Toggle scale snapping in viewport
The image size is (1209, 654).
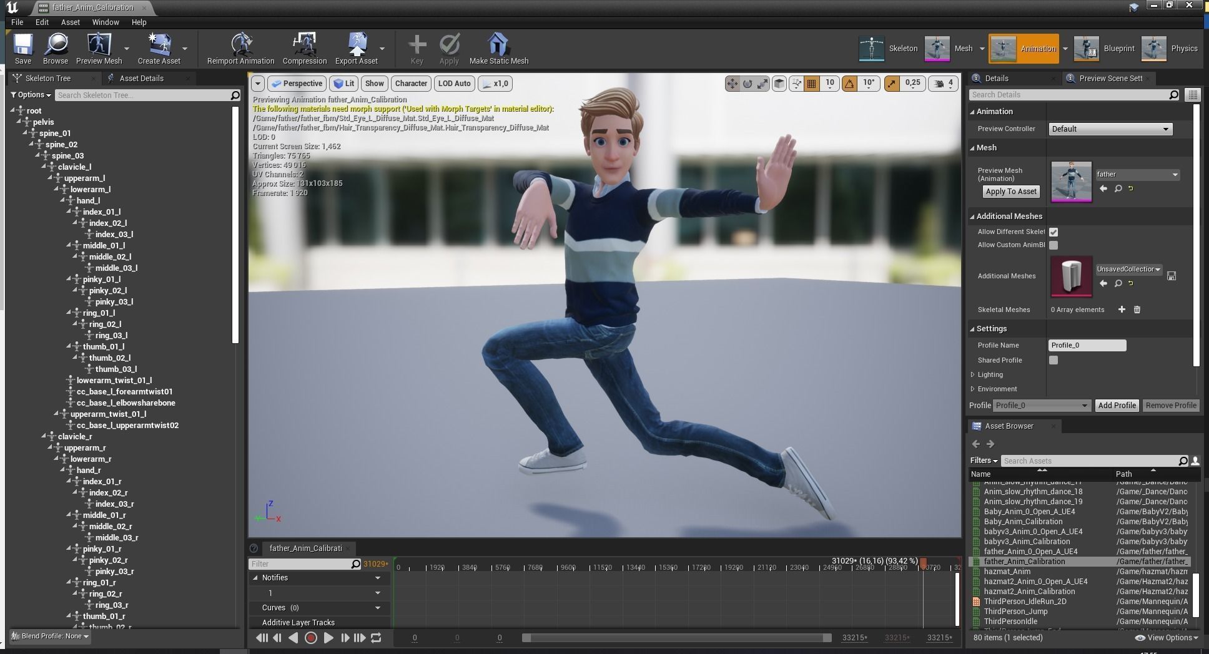point(892,83)
